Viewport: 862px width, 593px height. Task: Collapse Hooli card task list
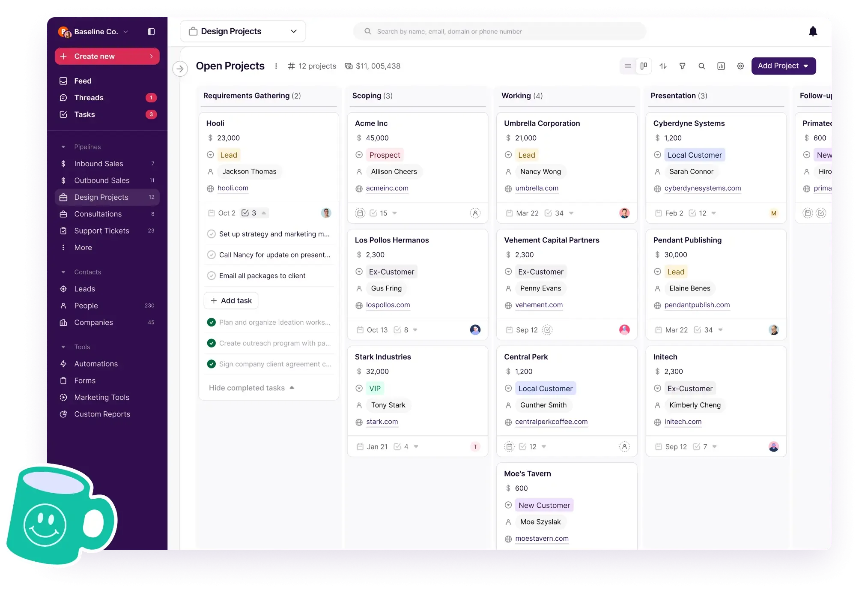264,213
